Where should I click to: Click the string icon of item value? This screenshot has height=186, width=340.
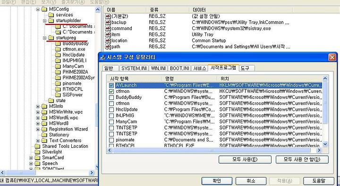108,34
